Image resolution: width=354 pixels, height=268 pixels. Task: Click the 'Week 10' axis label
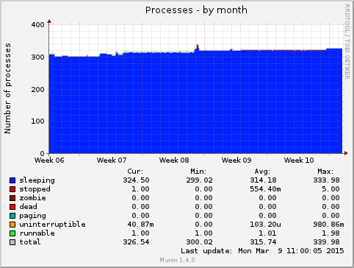299,161
